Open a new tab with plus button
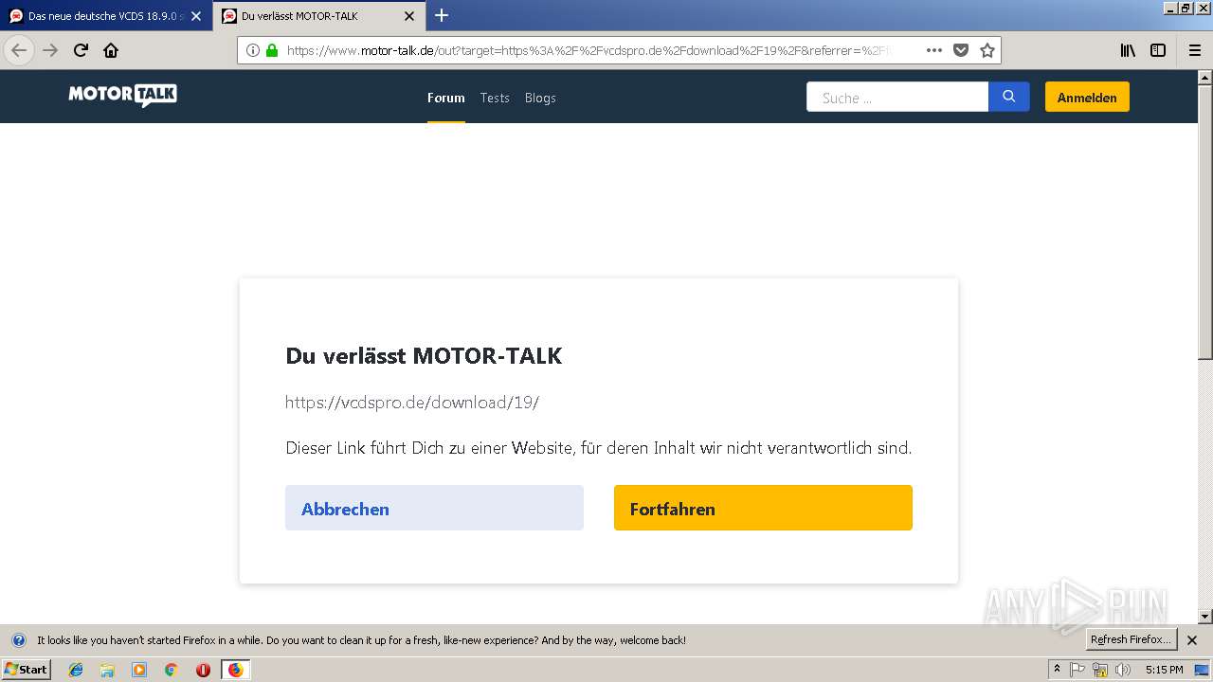 point(442,15)
